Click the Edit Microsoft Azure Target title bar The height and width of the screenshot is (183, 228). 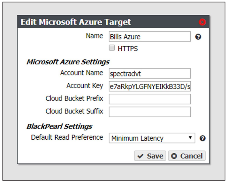coord(113,22)
